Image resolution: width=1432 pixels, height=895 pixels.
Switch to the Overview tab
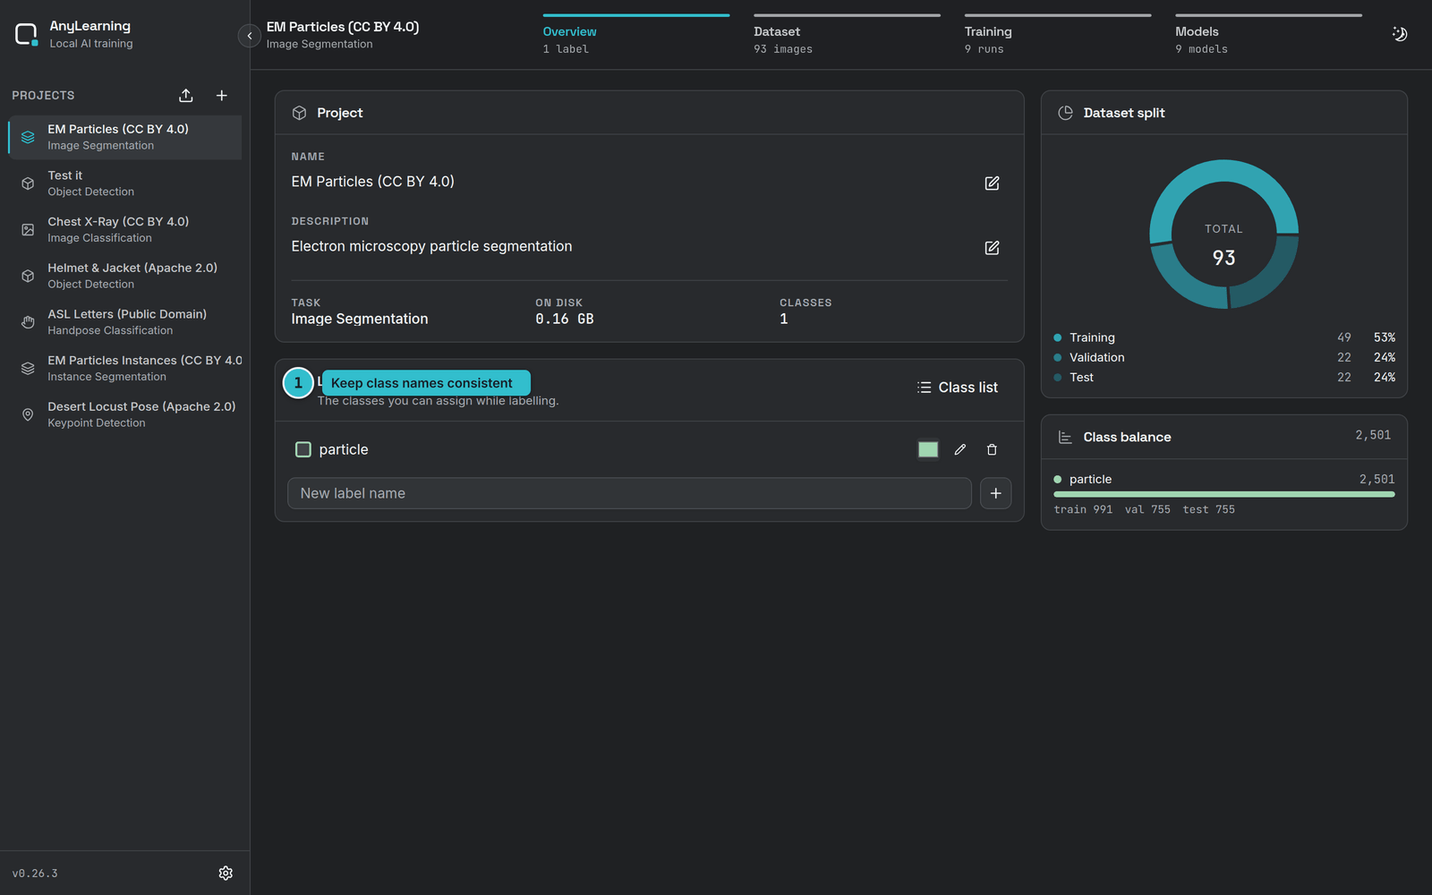coord(635,36)
